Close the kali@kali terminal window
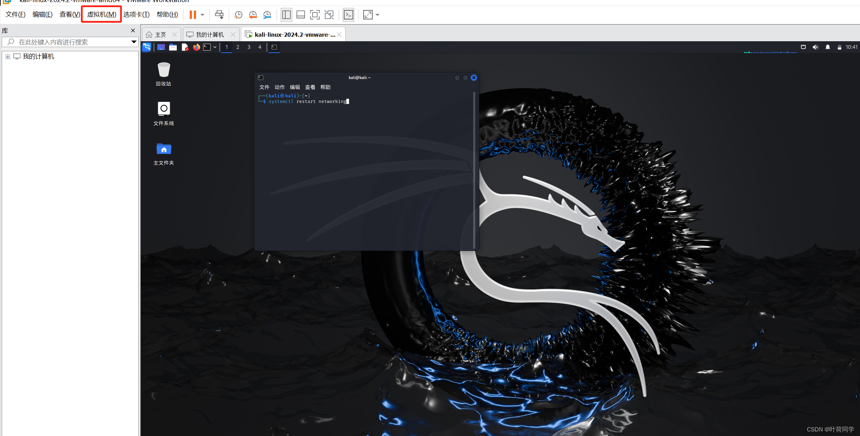Image resolution: width=860 pixels, height=436 pixels. click(x=474, y=78)
